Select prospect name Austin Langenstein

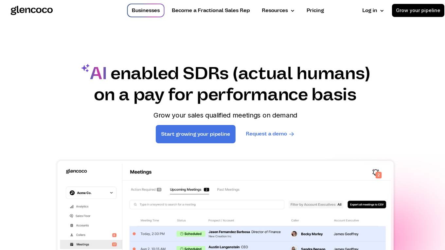click(224, 247)
